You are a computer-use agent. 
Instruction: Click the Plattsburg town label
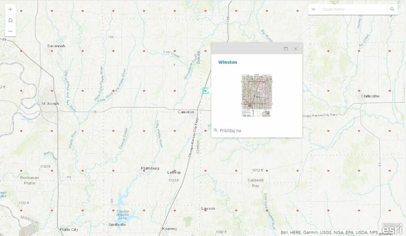(150, 168)
